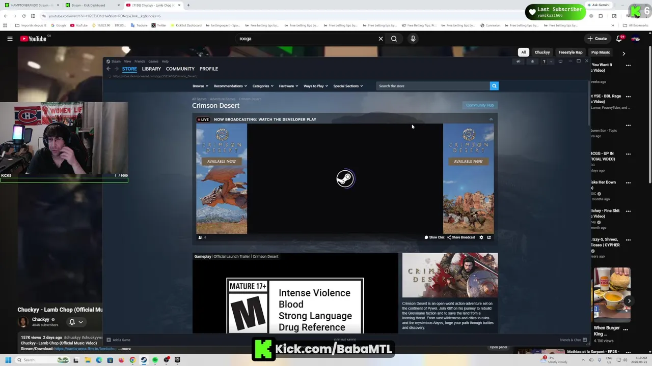Open Epic Games from taskbar
The height and width of the screenshot is (366, 652).
pyautogui.click(x=177, y=360)
